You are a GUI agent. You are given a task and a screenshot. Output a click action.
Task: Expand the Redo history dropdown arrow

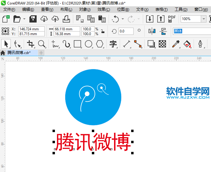pos(139,19)
